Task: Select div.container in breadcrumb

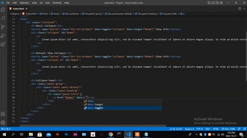Action: tap(71, 14)
